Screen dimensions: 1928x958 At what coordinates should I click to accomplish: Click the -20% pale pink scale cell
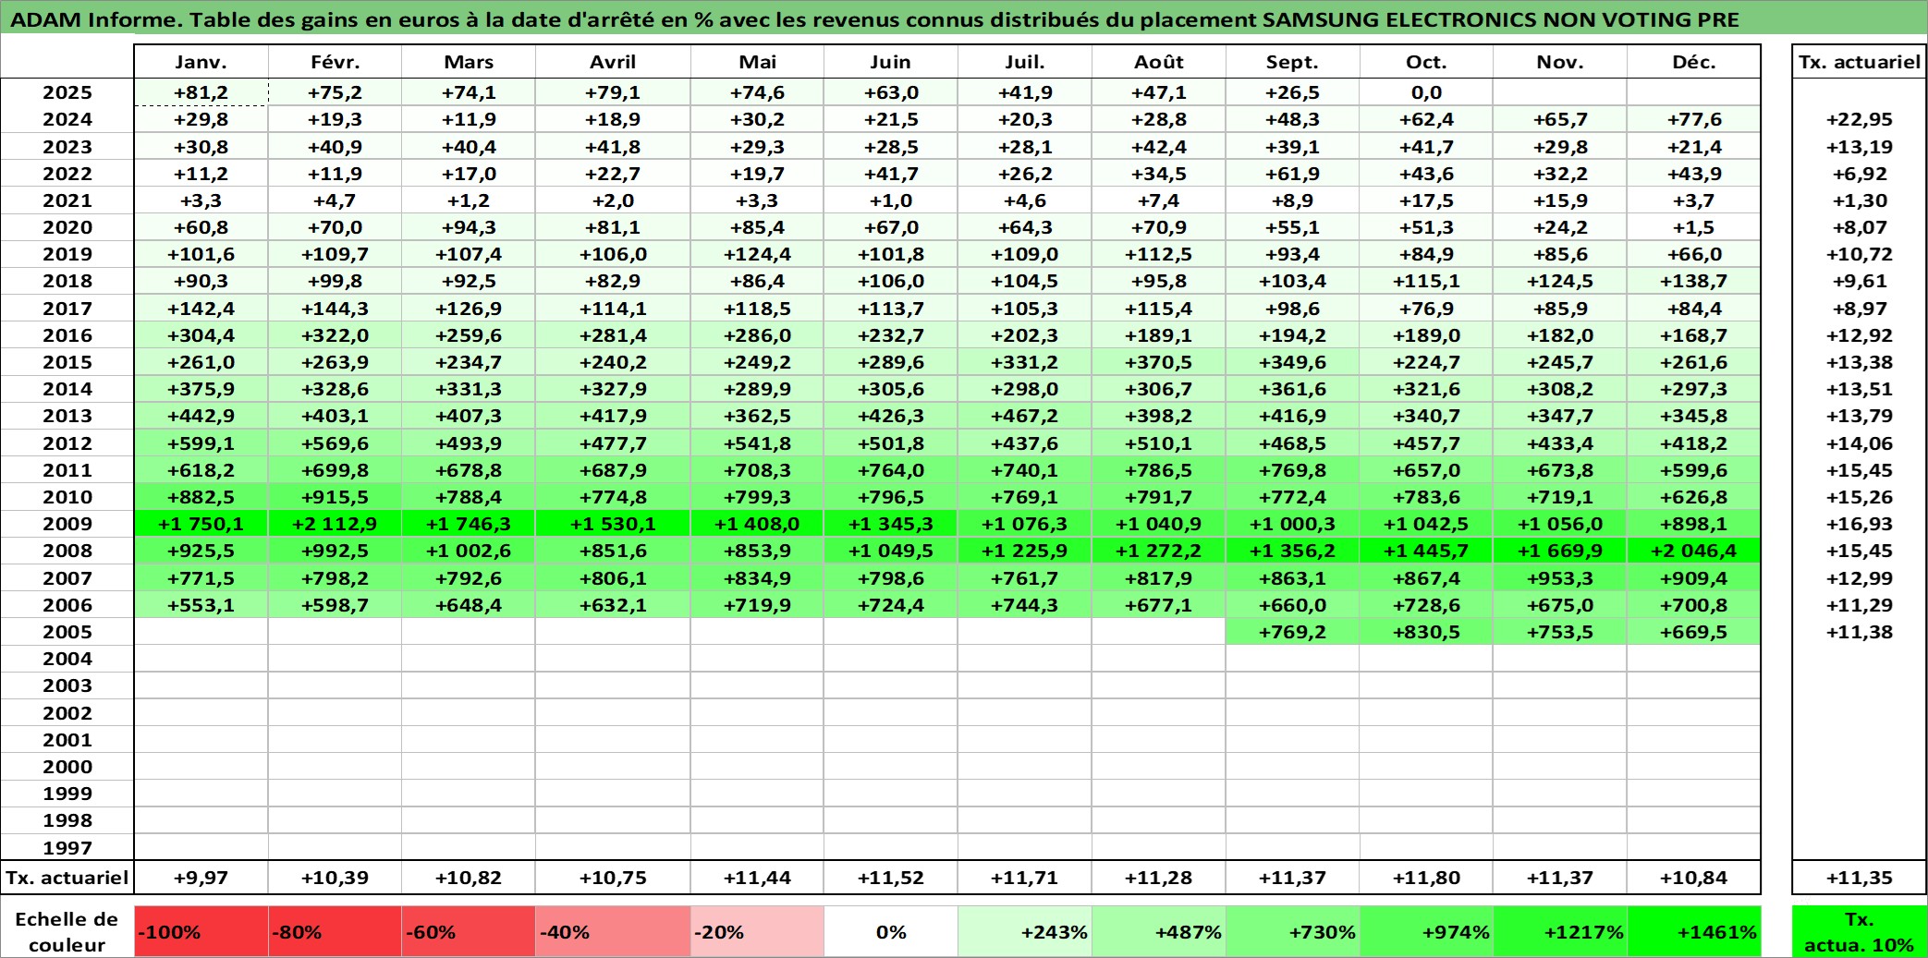pos(757,931)
